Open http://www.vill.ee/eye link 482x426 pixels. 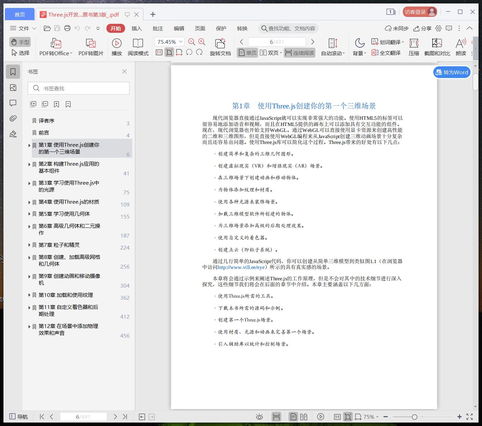pos(241,267)
